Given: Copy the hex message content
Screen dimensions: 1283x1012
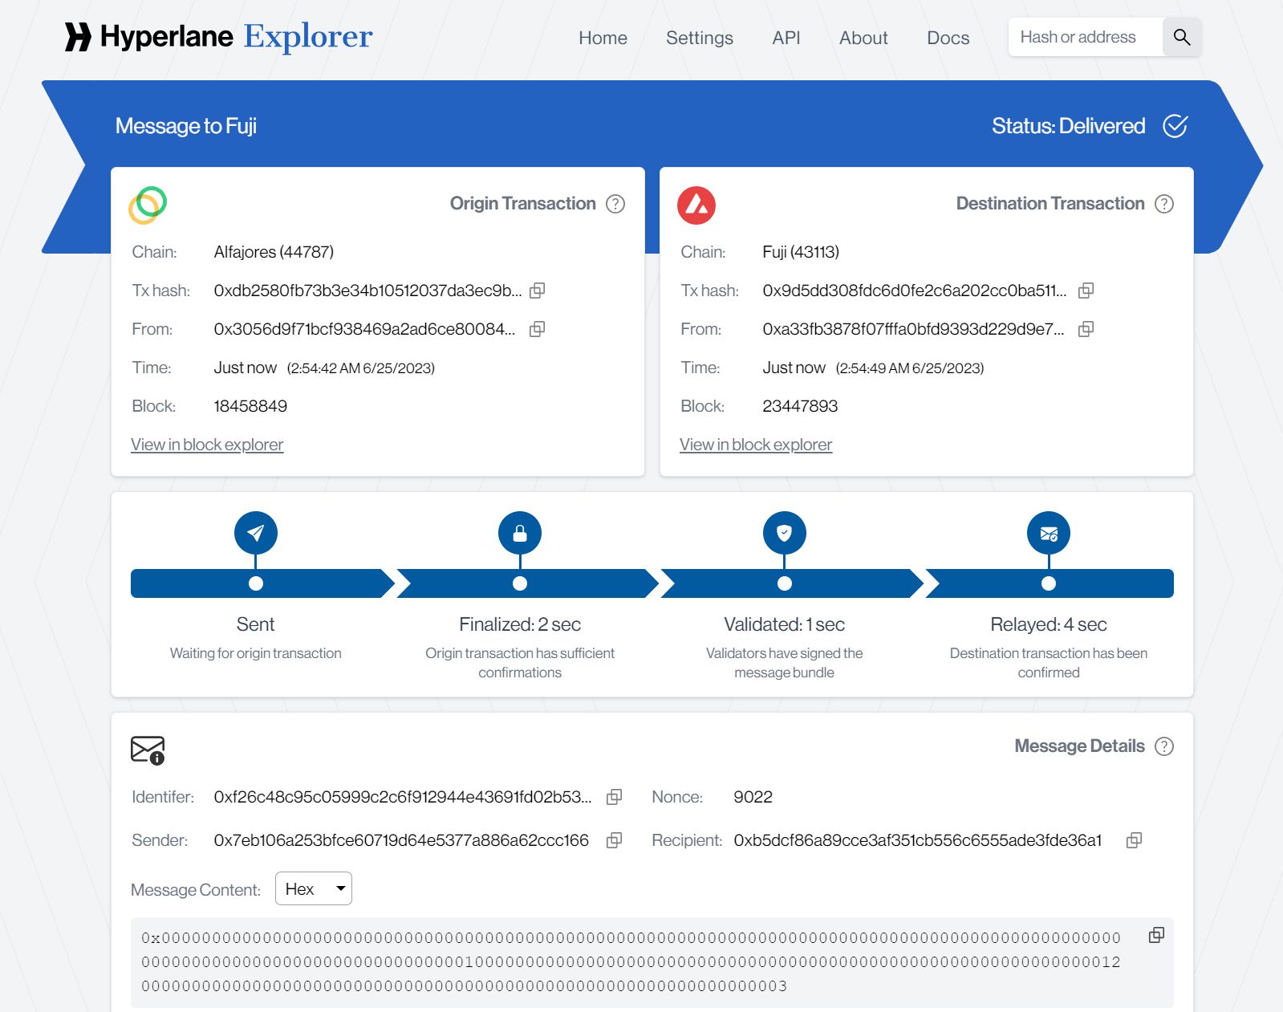Looking at the screenshot, I should coord(1156,935).
